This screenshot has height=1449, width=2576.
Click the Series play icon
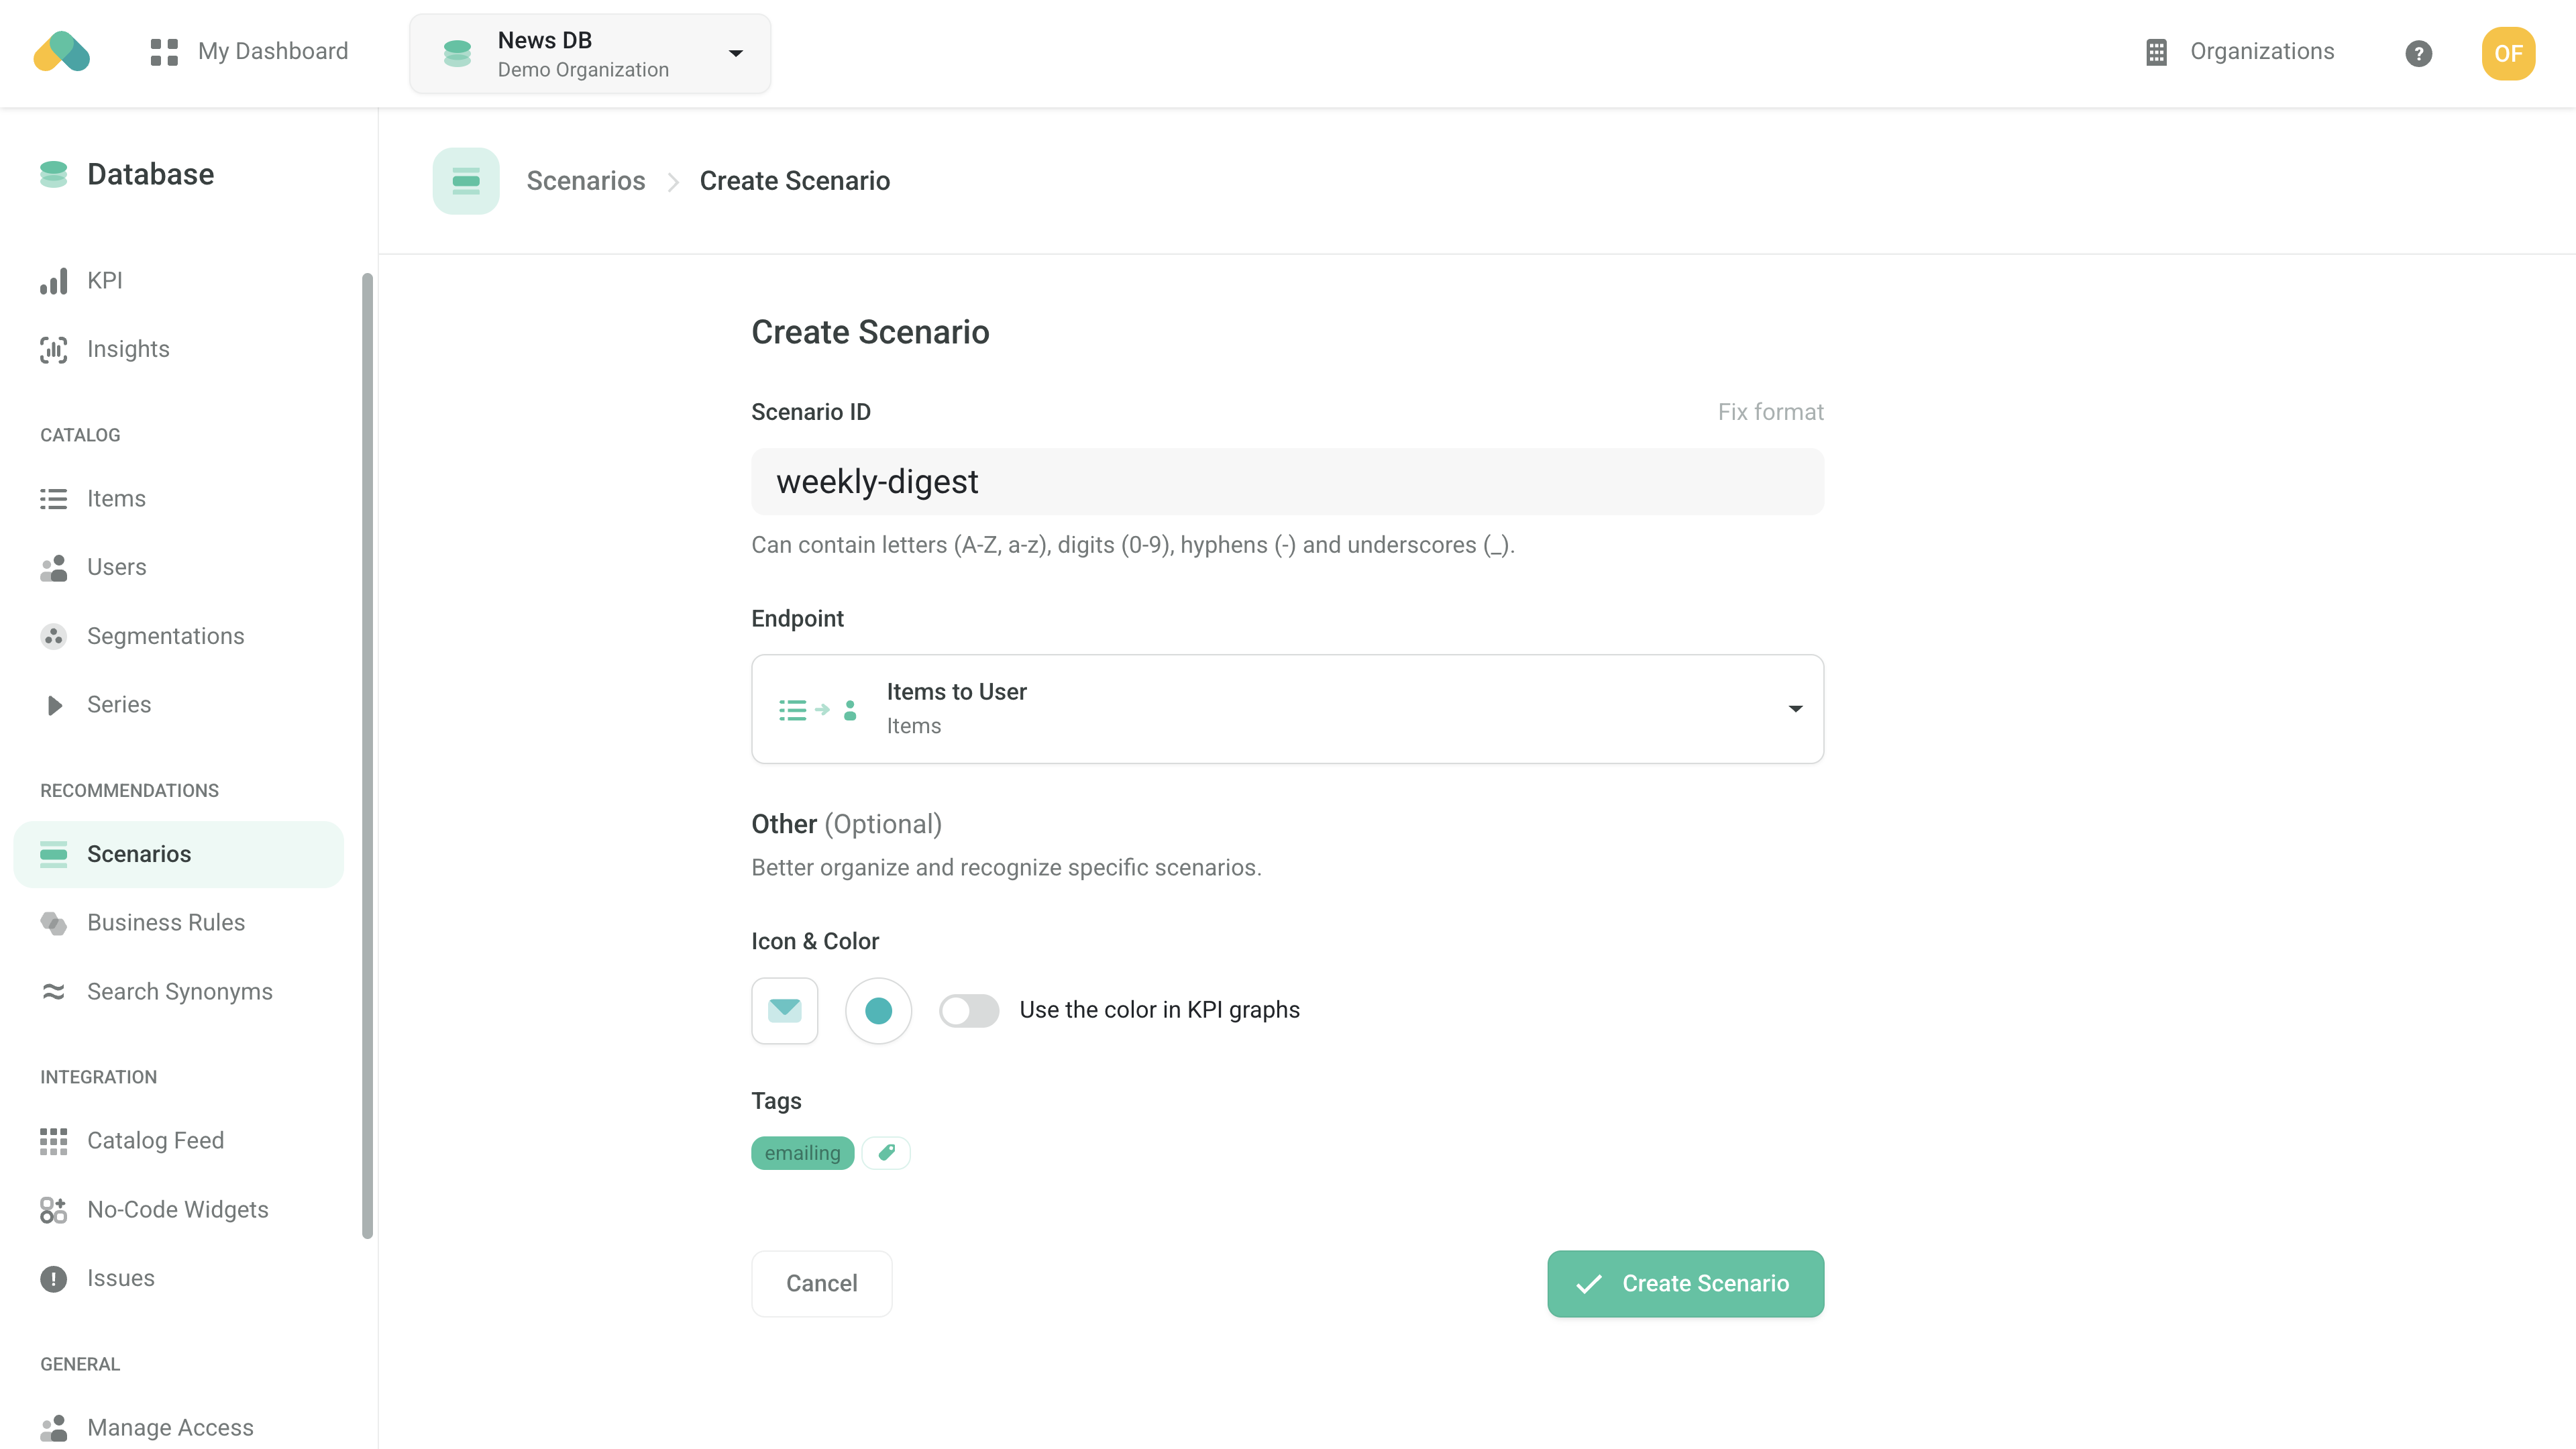pos(54,705)
